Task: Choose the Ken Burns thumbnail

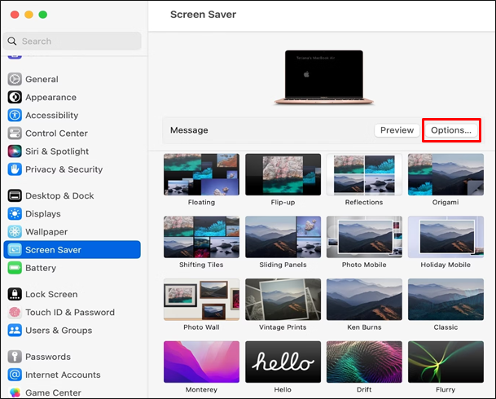Action: point(364,300)
